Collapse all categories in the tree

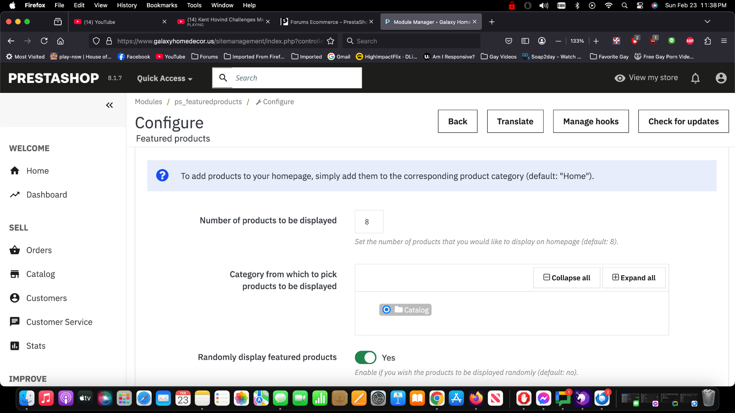pos(567,278)
